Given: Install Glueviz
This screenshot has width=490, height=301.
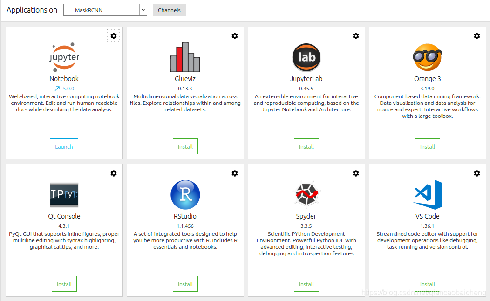Looking at the screenshot, I should coord(185,146).
